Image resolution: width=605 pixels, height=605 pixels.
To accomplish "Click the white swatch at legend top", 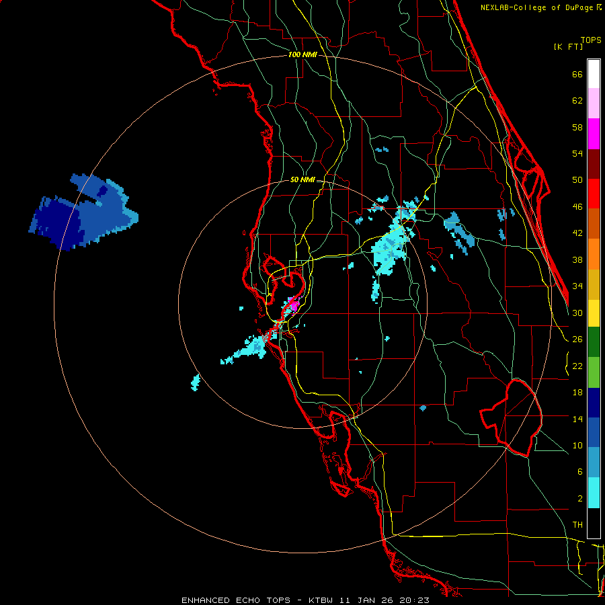I will pos(594,74).
